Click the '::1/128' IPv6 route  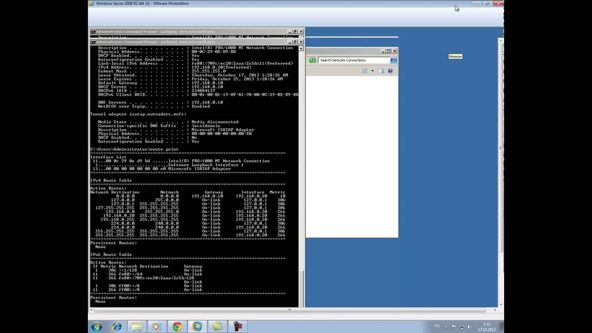(x=128, y=270)
